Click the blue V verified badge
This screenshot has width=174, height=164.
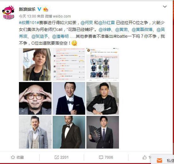pyautogui.click(x=39, y=9)
